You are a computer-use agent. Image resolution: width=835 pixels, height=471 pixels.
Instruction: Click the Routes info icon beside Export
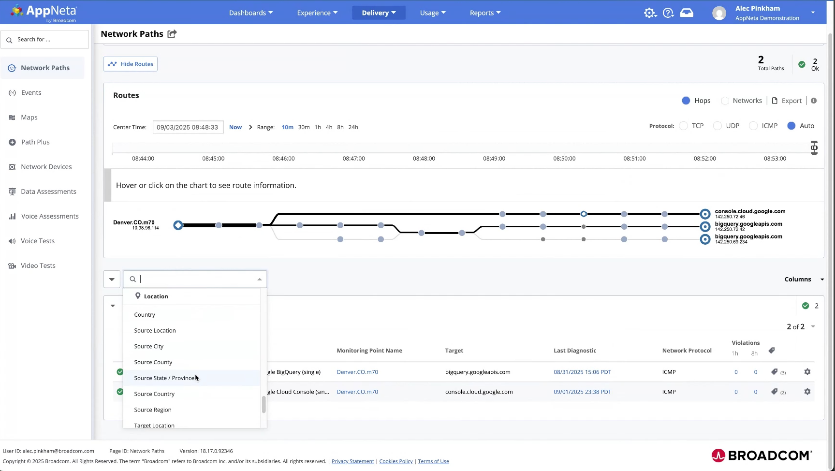point(814,101)
